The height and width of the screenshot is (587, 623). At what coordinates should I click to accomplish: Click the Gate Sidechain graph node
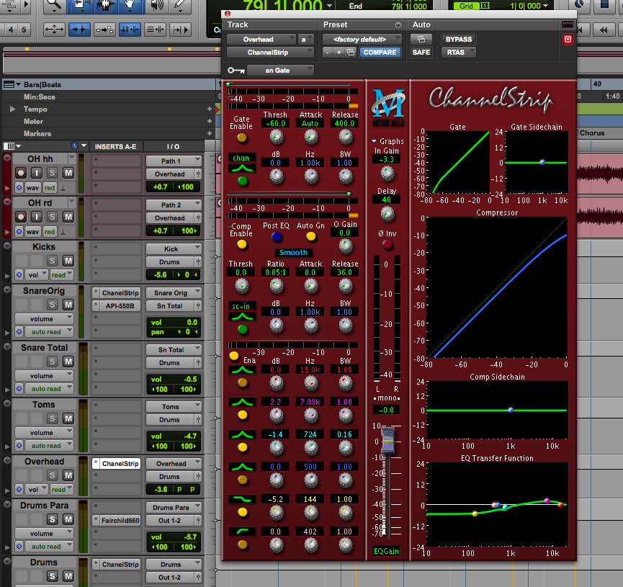[x=542, y=162]
